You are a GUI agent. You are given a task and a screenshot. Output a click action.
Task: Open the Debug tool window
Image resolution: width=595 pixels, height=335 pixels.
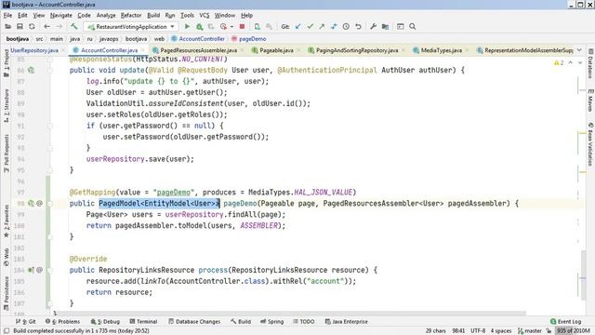pyautogui.click(x=105, y=322)
